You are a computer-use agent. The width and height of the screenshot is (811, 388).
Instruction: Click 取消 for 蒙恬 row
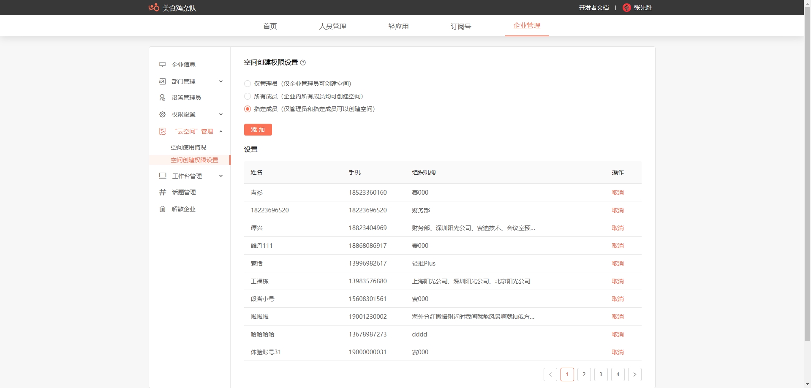tap(618, 263)
